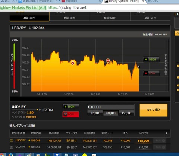Open Google Chrome from the taskbar

2,155
